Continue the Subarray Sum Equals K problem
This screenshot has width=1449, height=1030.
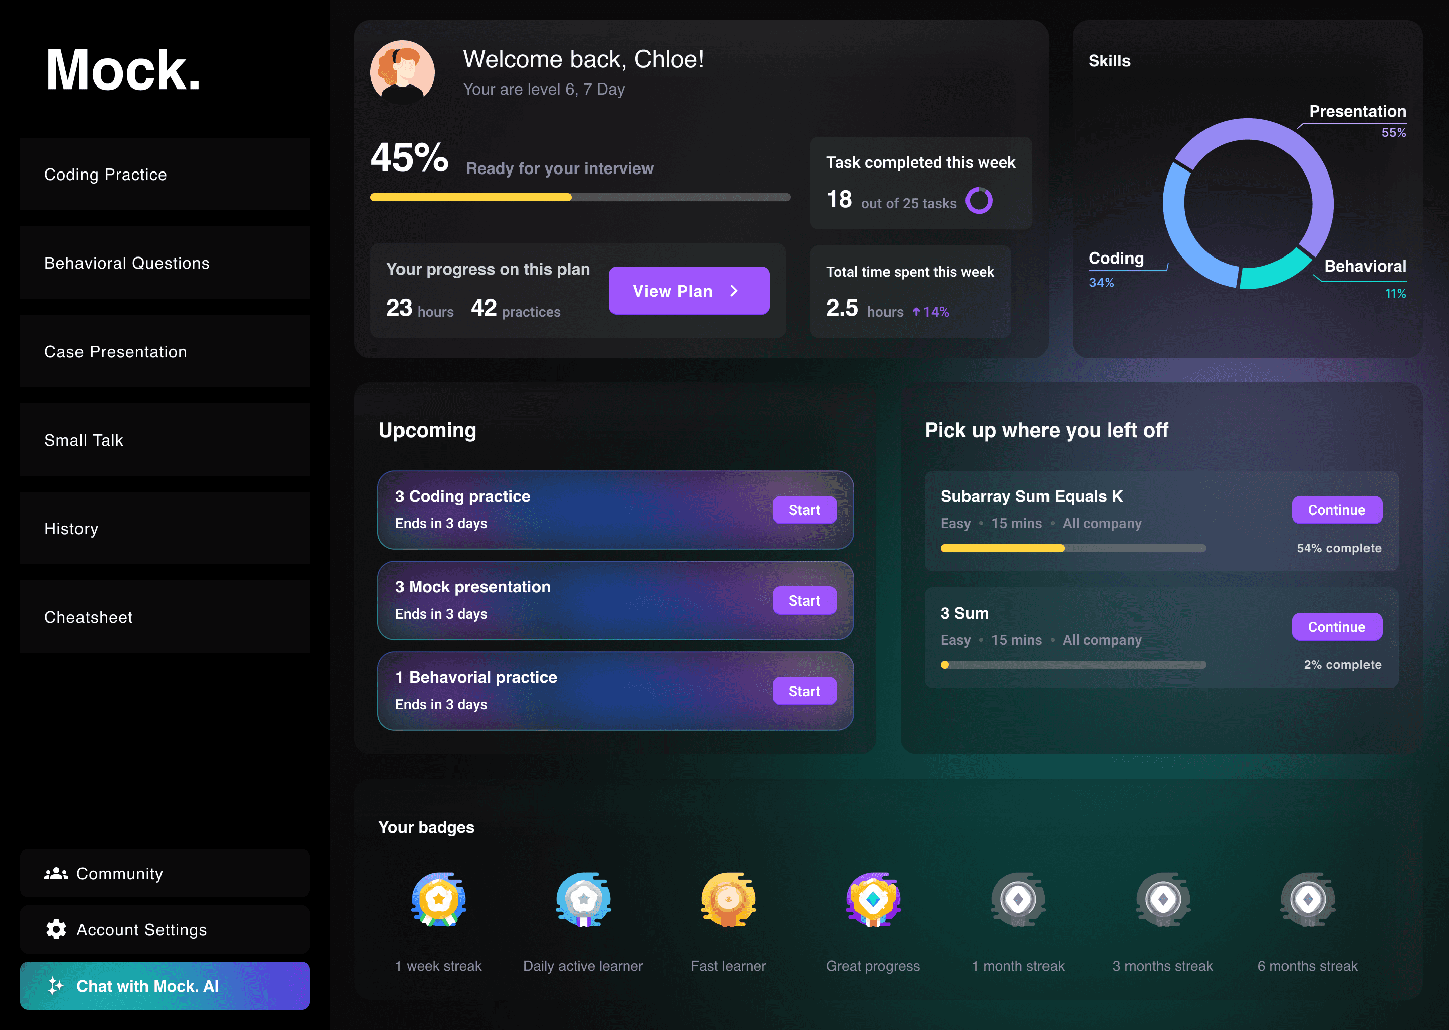tap(1337, 510)
